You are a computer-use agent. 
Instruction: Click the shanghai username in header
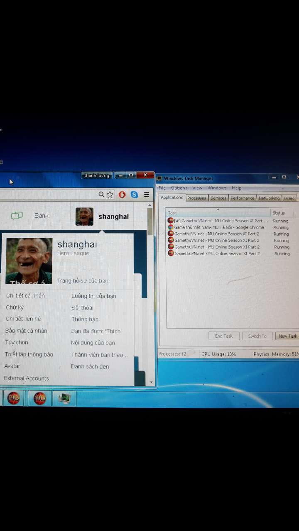(113, 217)
